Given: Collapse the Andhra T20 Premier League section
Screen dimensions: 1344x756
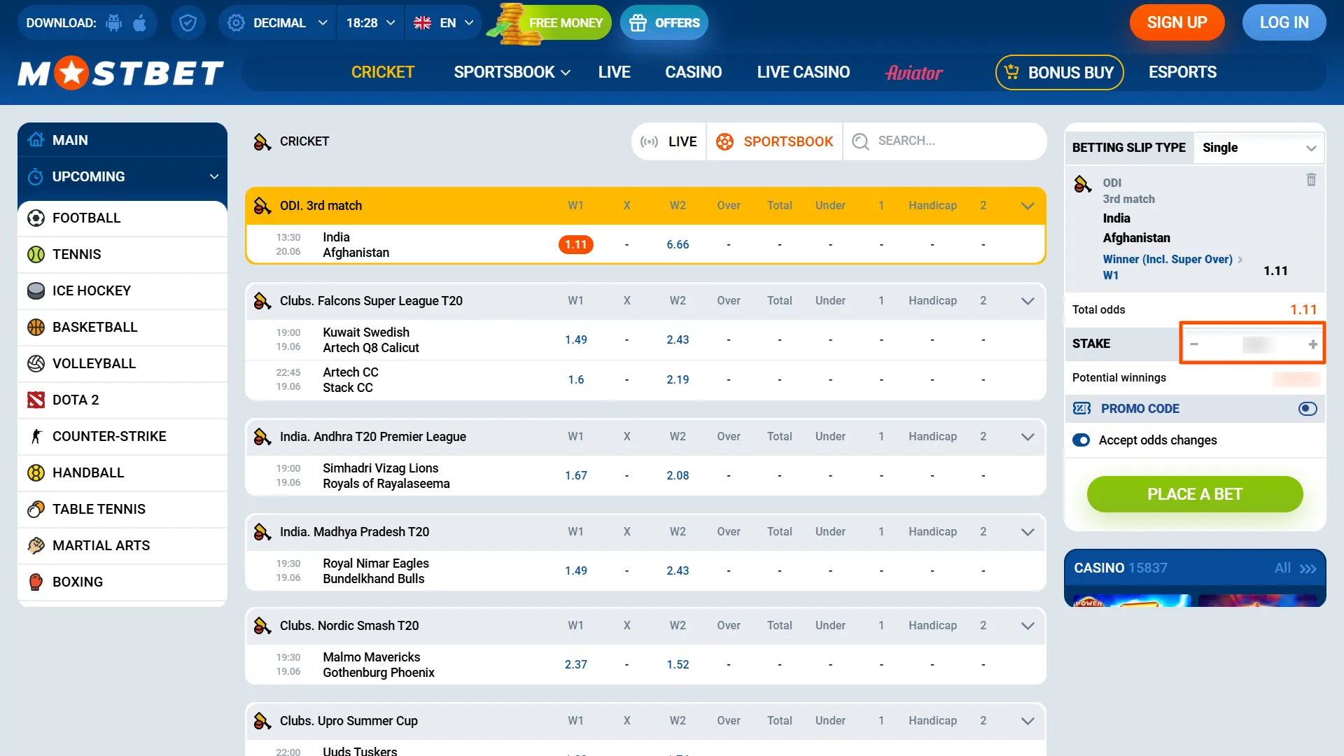Looking at the screenshot, I should [1028, 437].
